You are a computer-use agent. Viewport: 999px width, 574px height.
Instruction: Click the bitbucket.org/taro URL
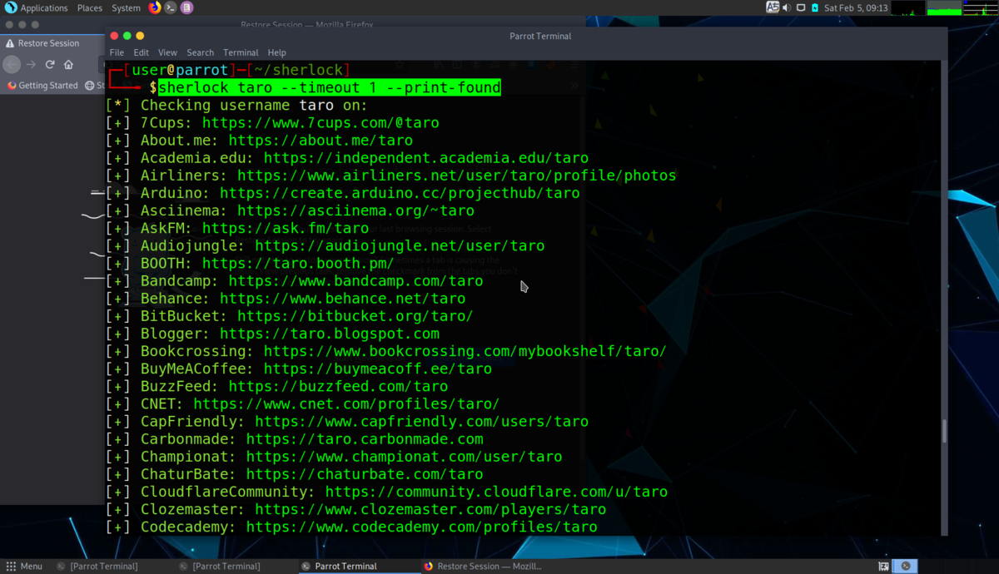(355, 316)
